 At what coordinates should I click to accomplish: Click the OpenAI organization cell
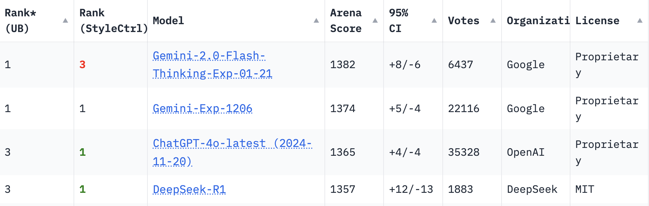point(526,152)
